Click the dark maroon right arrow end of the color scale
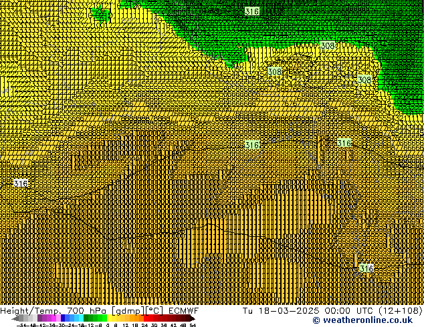The height and width of the screenshot is (327, 424). 193,318
